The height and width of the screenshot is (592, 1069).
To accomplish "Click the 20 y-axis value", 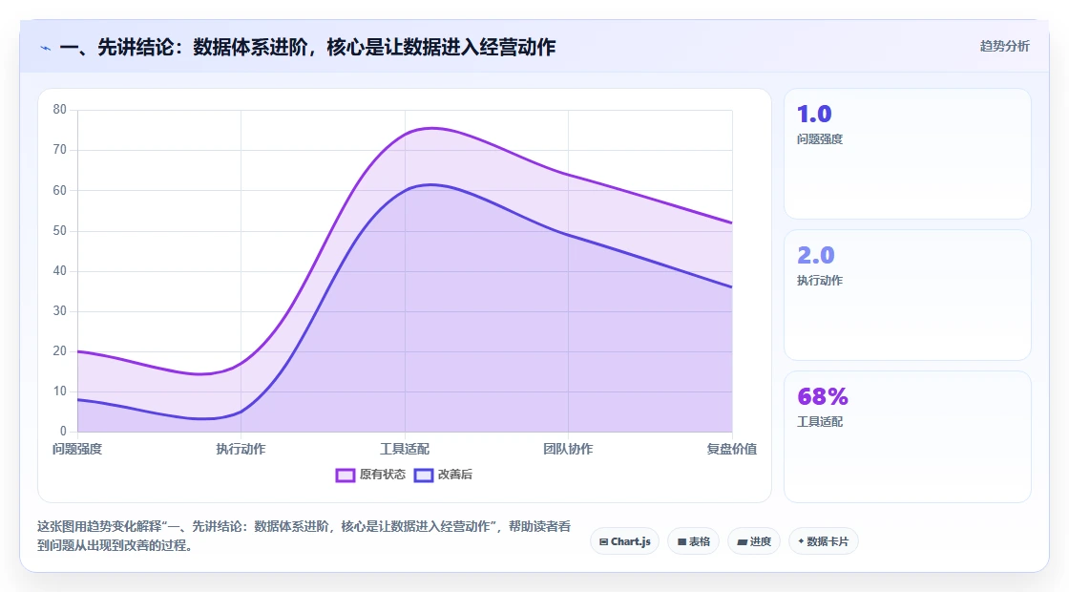I will coord(60,351).
